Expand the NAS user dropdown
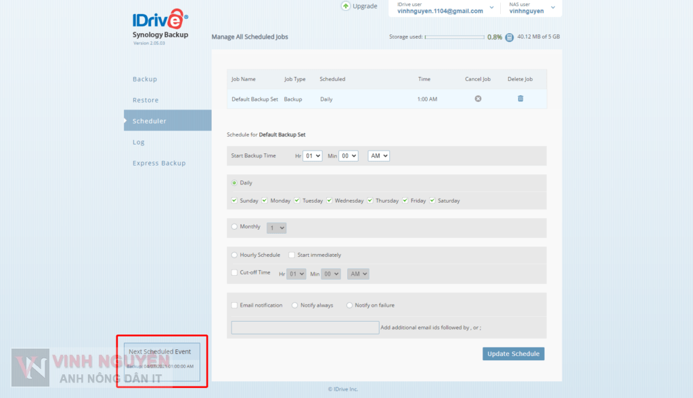The width and height of the screenshot is (693, 398). 553,8
